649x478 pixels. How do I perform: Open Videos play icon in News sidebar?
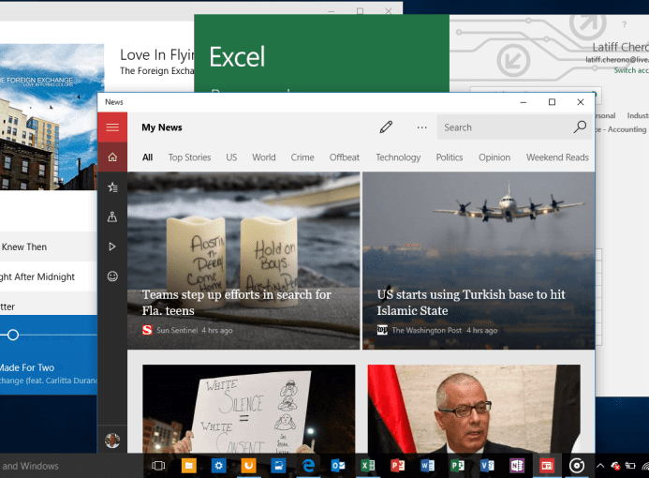point(112,246)
